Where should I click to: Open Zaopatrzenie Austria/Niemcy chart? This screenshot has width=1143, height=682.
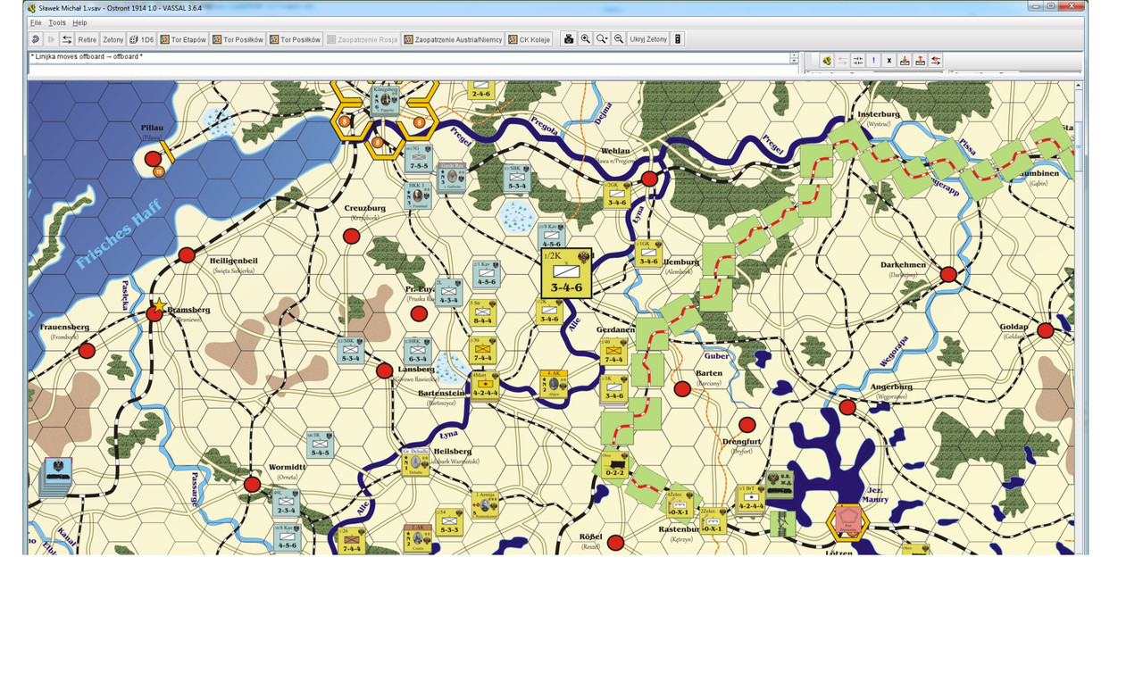coord(453,39)
